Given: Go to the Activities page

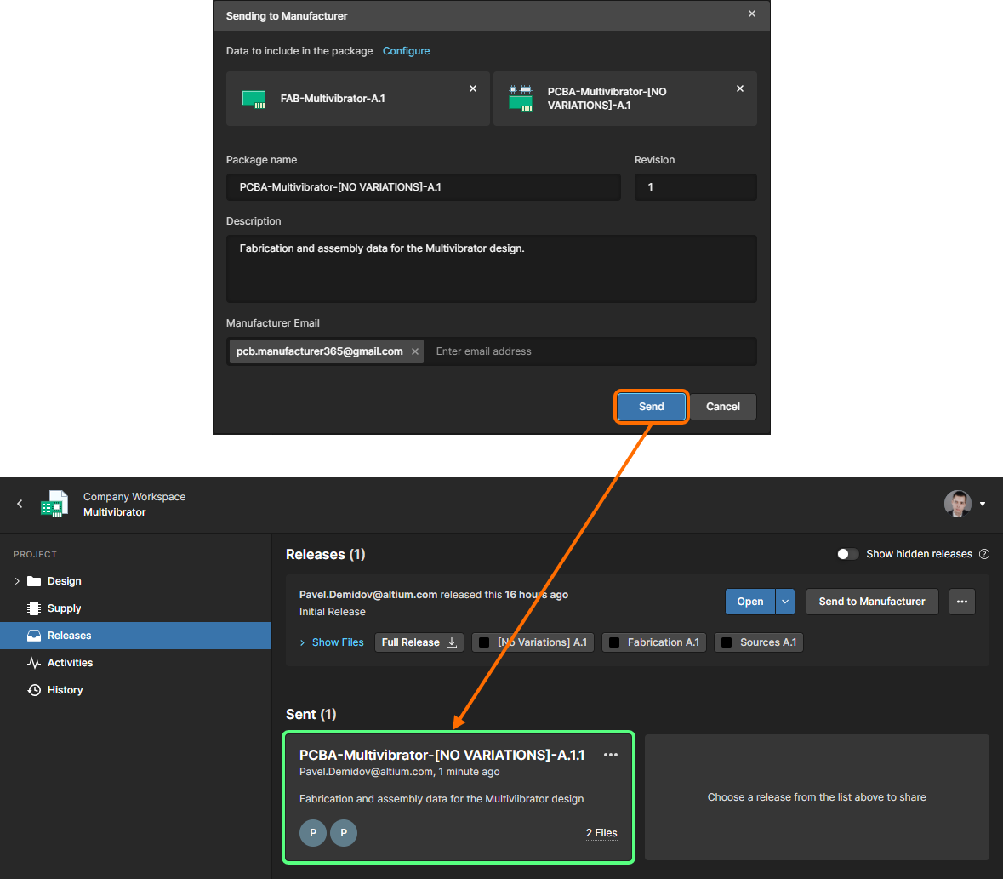Looking at the screenshot, I should [x=70, y=663].
